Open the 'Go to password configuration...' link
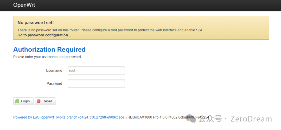 tap(44, 35)
